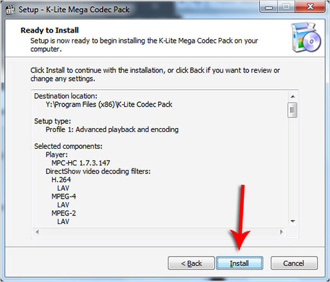Click the H.264 entry in components
This screenshot has height=282, width=330.
61,179
